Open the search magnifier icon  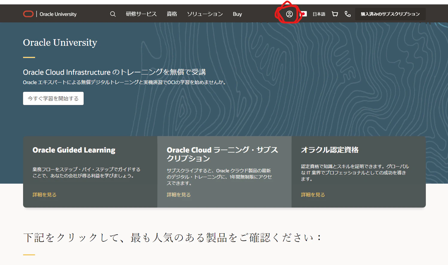point(113,14)
